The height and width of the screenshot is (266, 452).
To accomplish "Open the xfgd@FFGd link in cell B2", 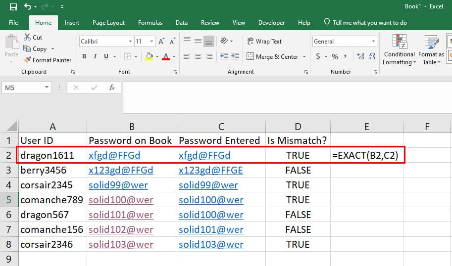I will 114,155.
